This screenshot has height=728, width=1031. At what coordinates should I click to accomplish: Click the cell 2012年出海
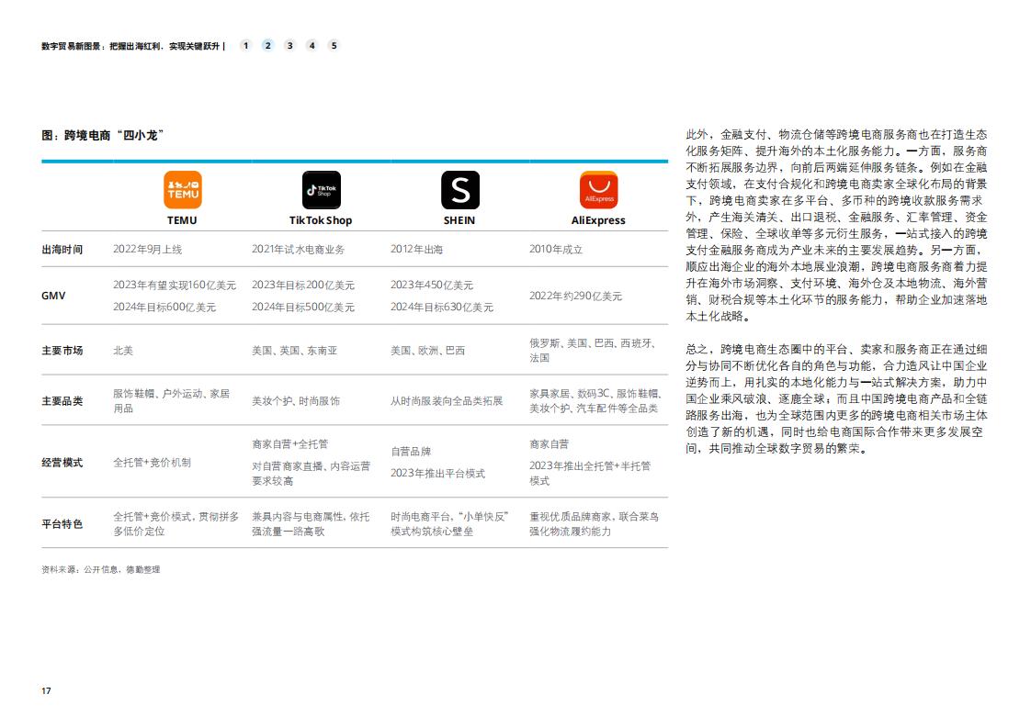click(416, 250)
